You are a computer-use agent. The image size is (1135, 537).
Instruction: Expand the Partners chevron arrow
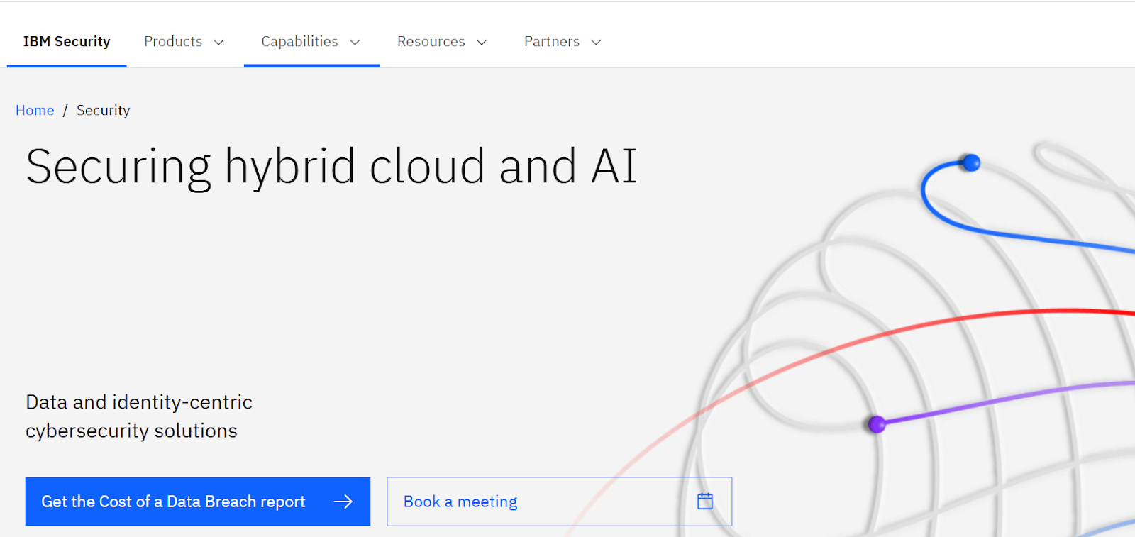(x=597, y=43)
